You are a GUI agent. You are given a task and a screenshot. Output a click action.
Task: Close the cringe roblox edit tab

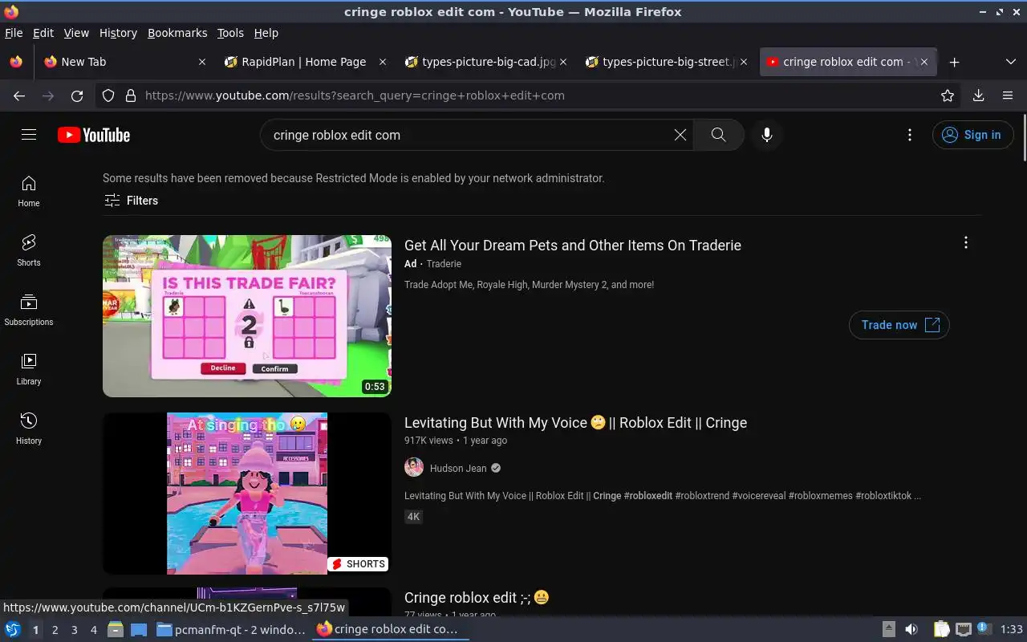point(924,62)
